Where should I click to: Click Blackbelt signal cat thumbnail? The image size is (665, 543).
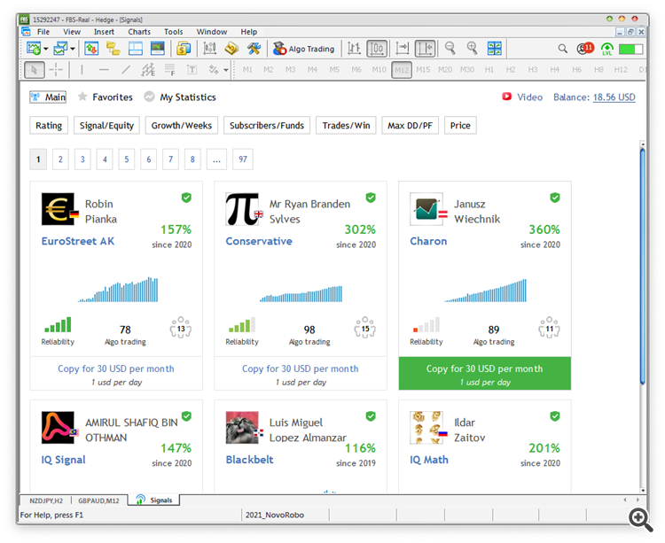point(242,427)
